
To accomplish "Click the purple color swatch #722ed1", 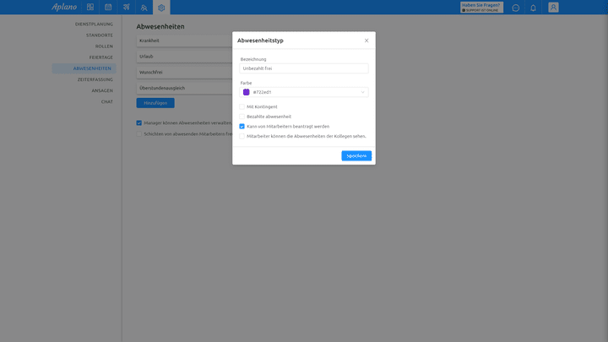I will (x=247, y=92).
